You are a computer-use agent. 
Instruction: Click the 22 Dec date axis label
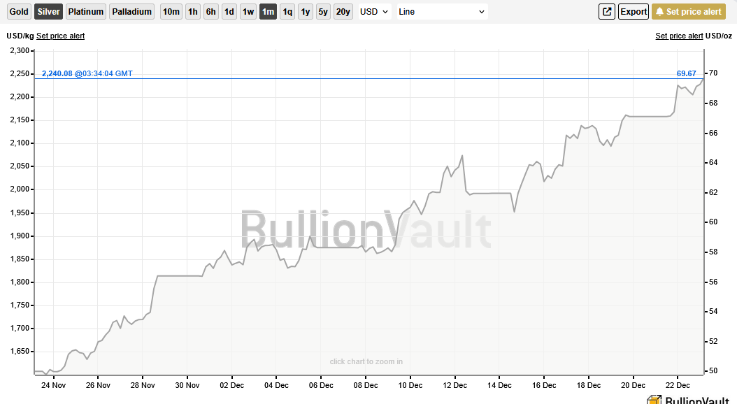coord(678,385)
